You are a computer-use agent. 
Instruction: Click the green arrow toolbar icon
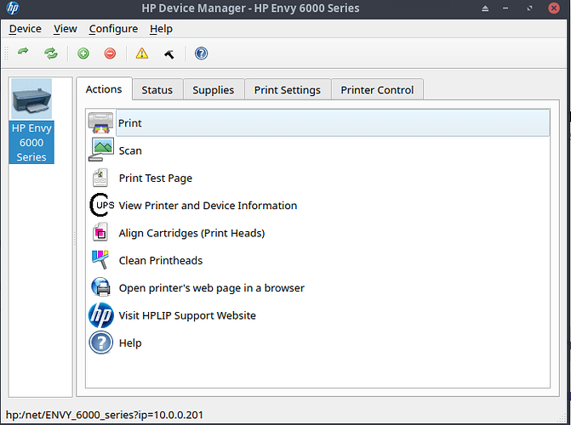pos(23,51)
